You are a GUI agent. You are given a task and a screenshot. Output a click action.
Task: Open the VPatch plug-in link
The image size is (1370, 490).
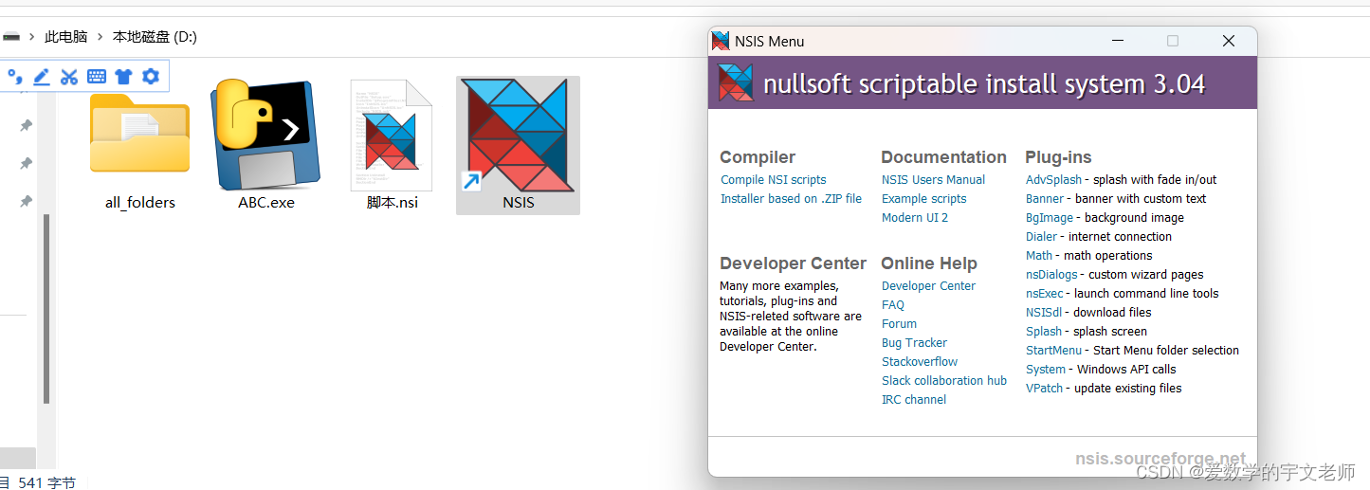coord(1044,389)
